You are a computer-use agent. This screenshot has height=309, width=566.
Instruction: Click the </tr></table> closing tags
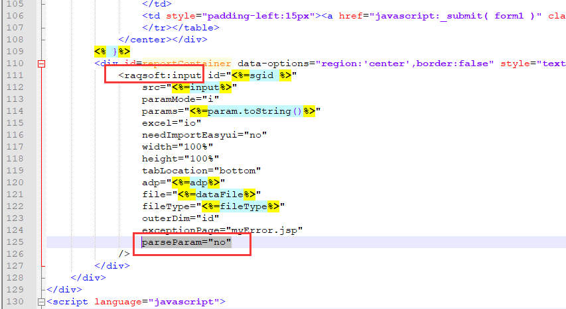180,28
